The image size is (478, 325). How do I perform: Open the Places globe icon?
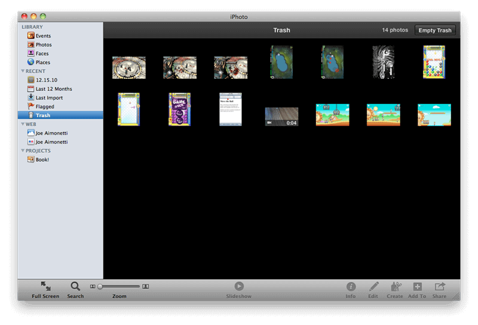(x=31, y=62)
